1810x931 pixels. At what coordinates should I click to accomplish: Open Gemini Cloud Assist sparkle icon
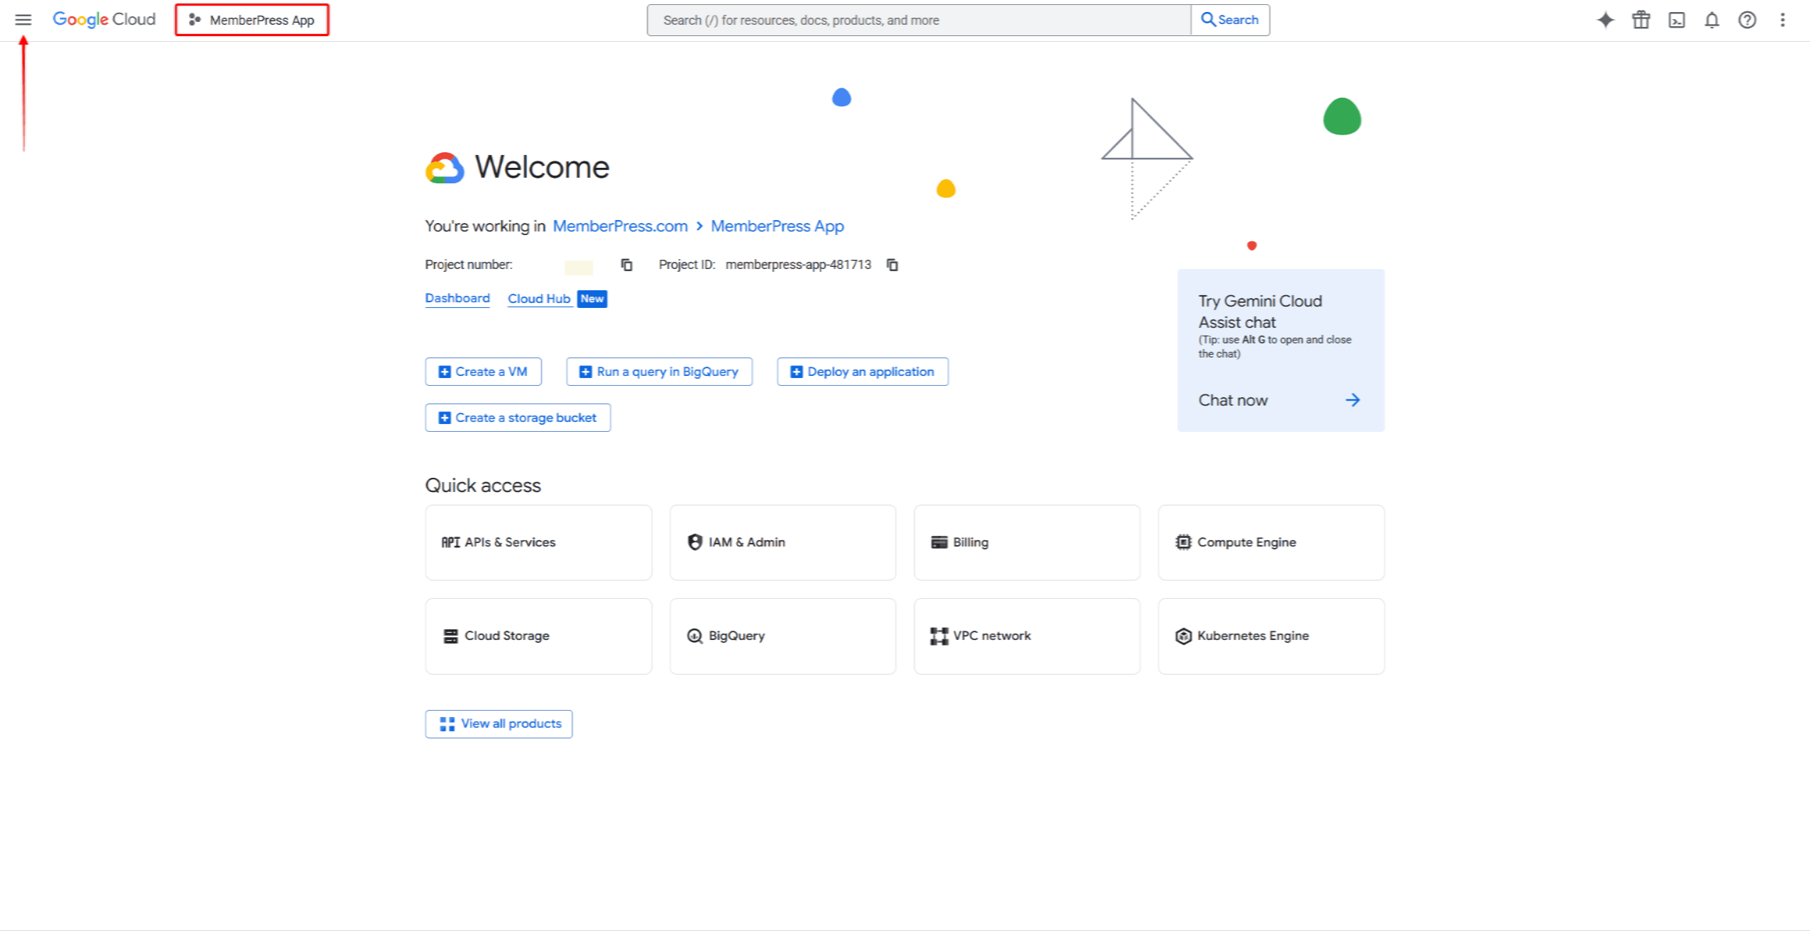coord(1605,20)
